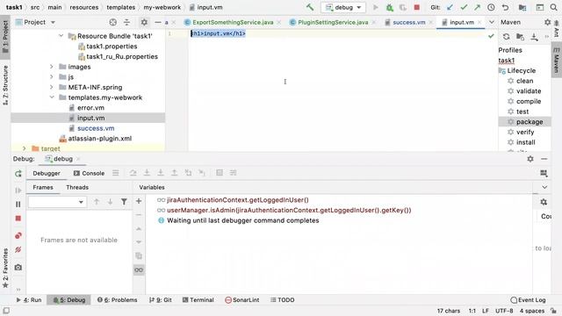Image resolution: width=562 pixels, height=316 pixels.
Task: Select jiraAuthenticationContext.getLoggedInUser() watch
Action: (x=237, y=200)
